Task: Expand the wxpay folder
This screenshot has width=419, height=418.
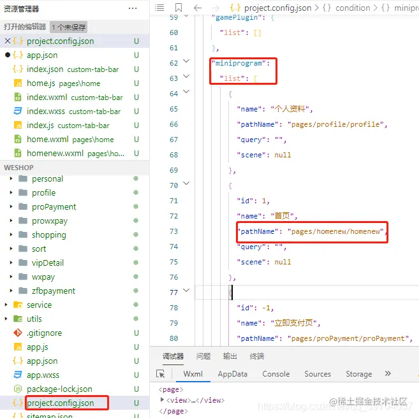Action: click(x=11, y=277)
